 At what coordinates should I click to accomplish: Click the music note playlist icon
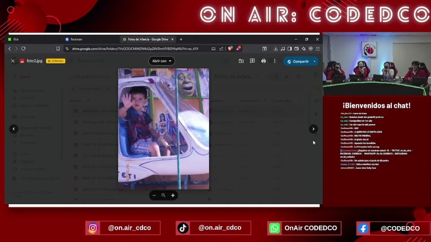click(x=283, y=49)
